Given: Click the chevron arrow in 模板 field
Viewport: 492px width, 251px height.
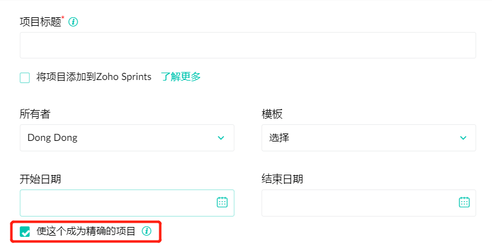Looking at the screenshot, I should coord(463,138).
